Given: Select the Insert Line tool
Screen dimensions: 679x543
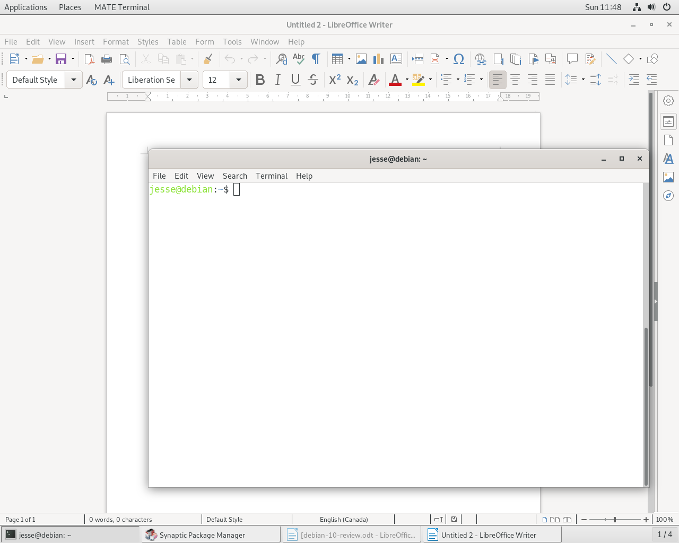Looking at the screenshot, I should [611, 59].
